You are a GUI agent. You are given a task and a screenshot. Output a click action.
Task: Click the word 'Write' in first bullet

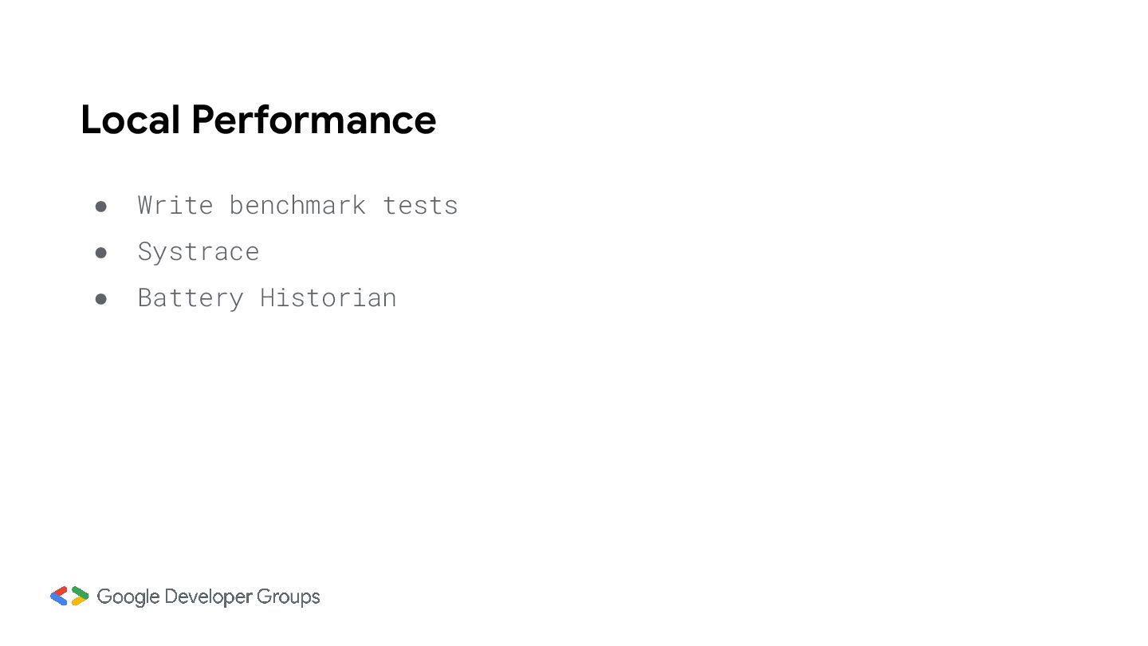(x=175, y=205)
